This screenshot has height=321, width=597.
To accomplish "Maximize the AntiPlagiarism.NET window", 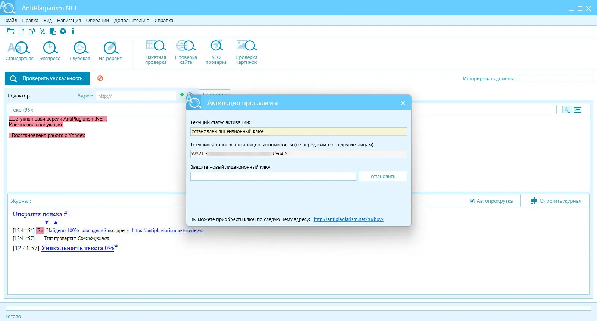I will pos(580,9).
